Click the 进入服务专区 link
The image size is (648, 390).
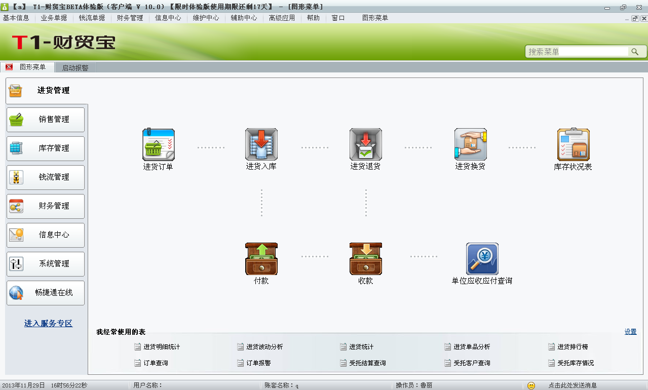coord(48,323)
